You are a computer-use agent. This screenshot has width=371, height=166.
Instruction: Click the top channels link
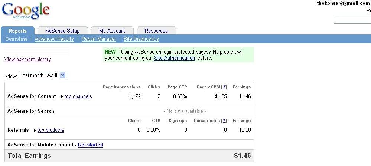pyautogui.click(x=78, y=96)
